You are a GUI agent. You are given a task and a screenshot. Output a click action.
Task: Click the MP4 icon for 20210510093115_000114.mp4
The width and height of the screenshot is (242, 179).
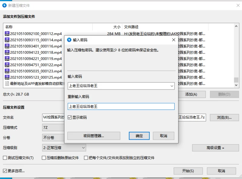tap(7, 40)
